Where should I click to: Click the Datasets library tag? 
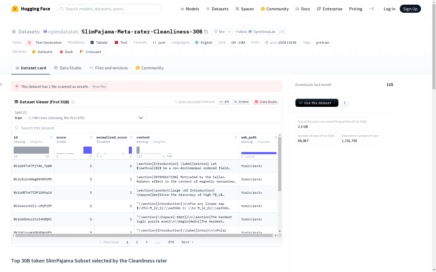point(42,52)
